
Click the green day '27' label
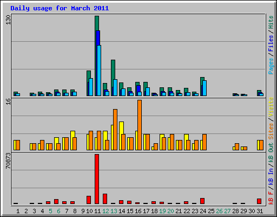click(227, 211)
